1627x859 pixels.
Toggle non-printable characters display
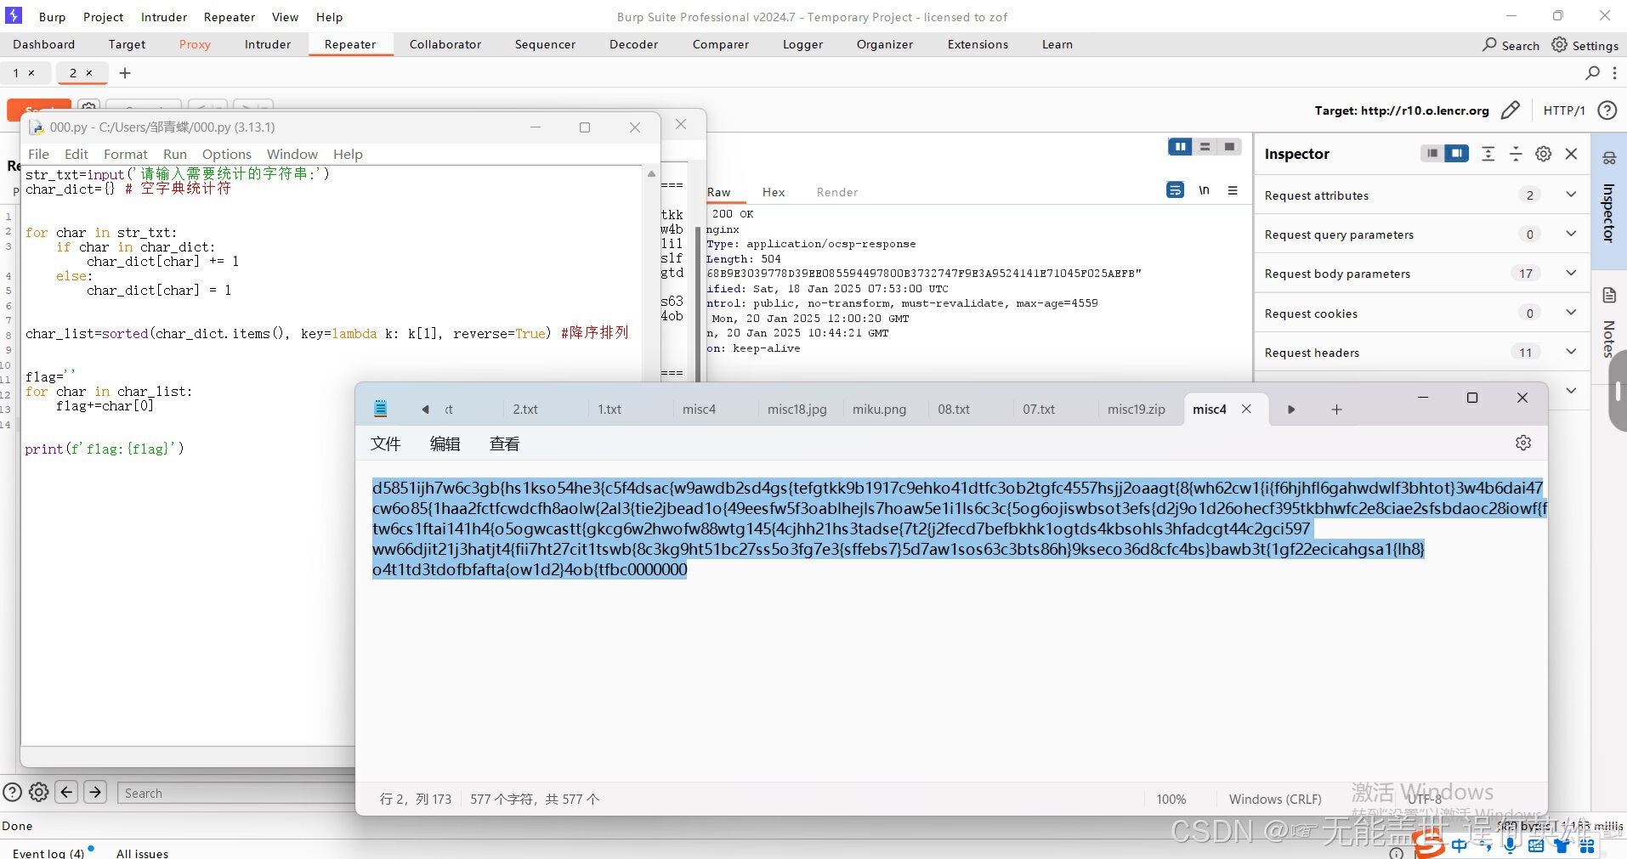[x=1204, y=190]
